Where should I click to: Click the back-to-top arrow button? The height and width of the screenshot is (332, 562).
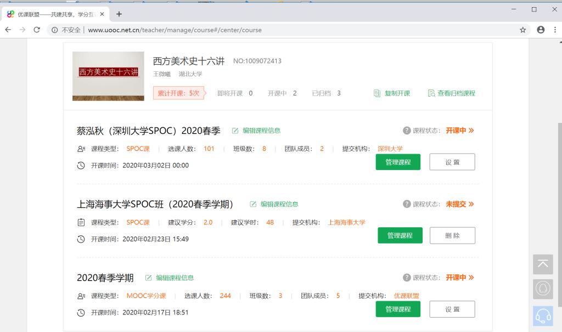tap(543, 265)
